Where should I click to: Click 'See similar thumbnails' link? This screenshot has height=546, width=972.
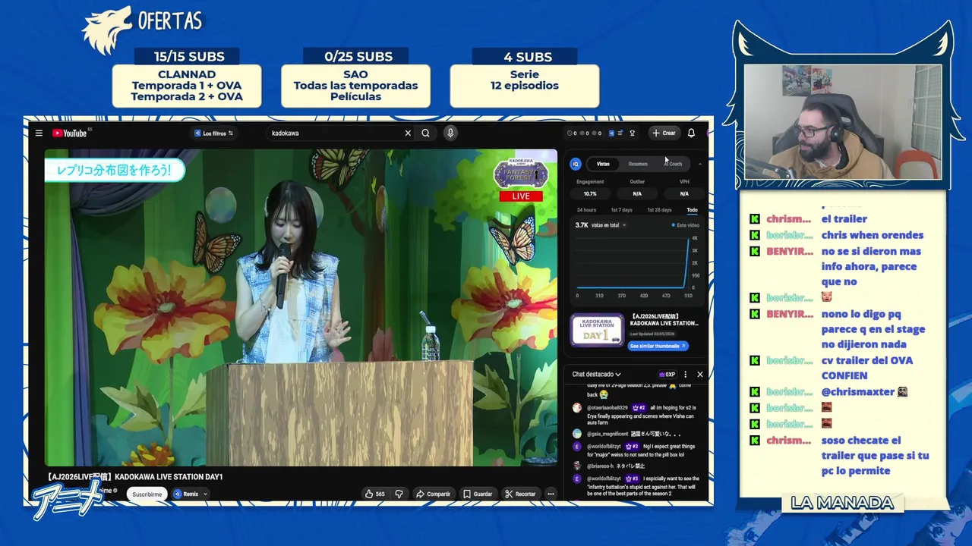tap(658, 346)
